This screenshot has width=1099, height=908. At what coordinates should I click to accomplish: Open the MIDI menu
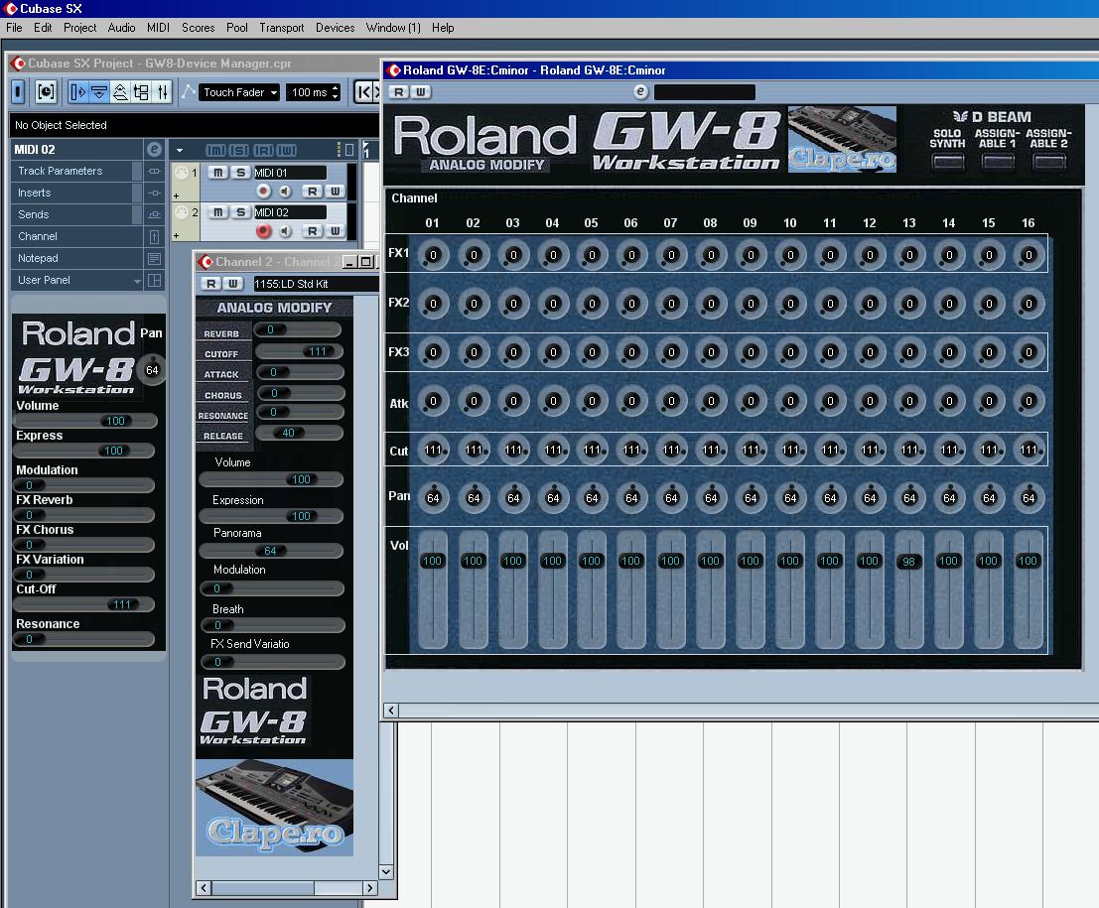pos(159,28)
